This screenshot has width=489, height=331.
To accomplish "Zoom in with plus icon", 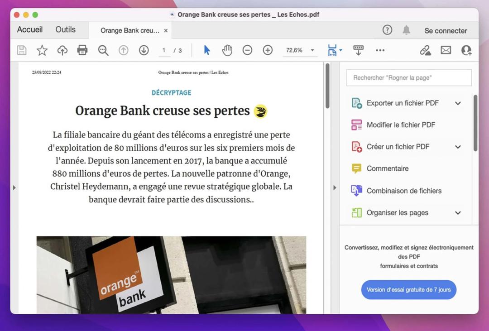I will click(x=268, y=50).
